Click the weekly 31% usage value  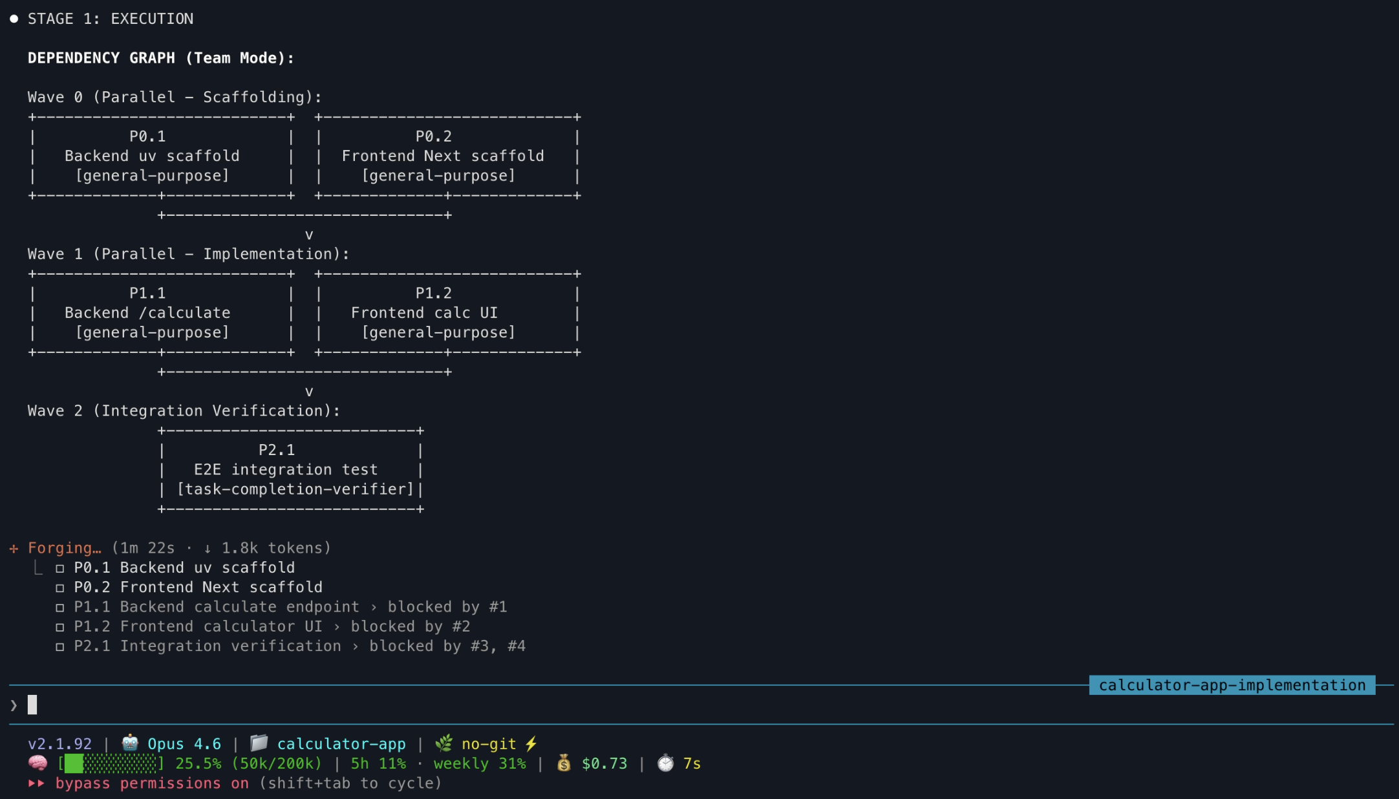click(x=480, y=763)
